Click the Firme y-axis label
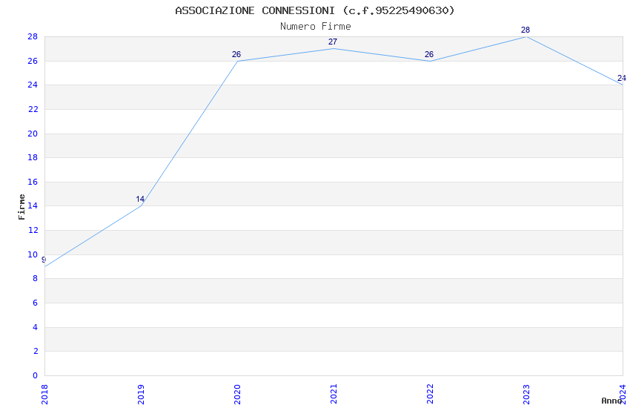The height and width of the screenshot is (408, 630). coord(21,207)
